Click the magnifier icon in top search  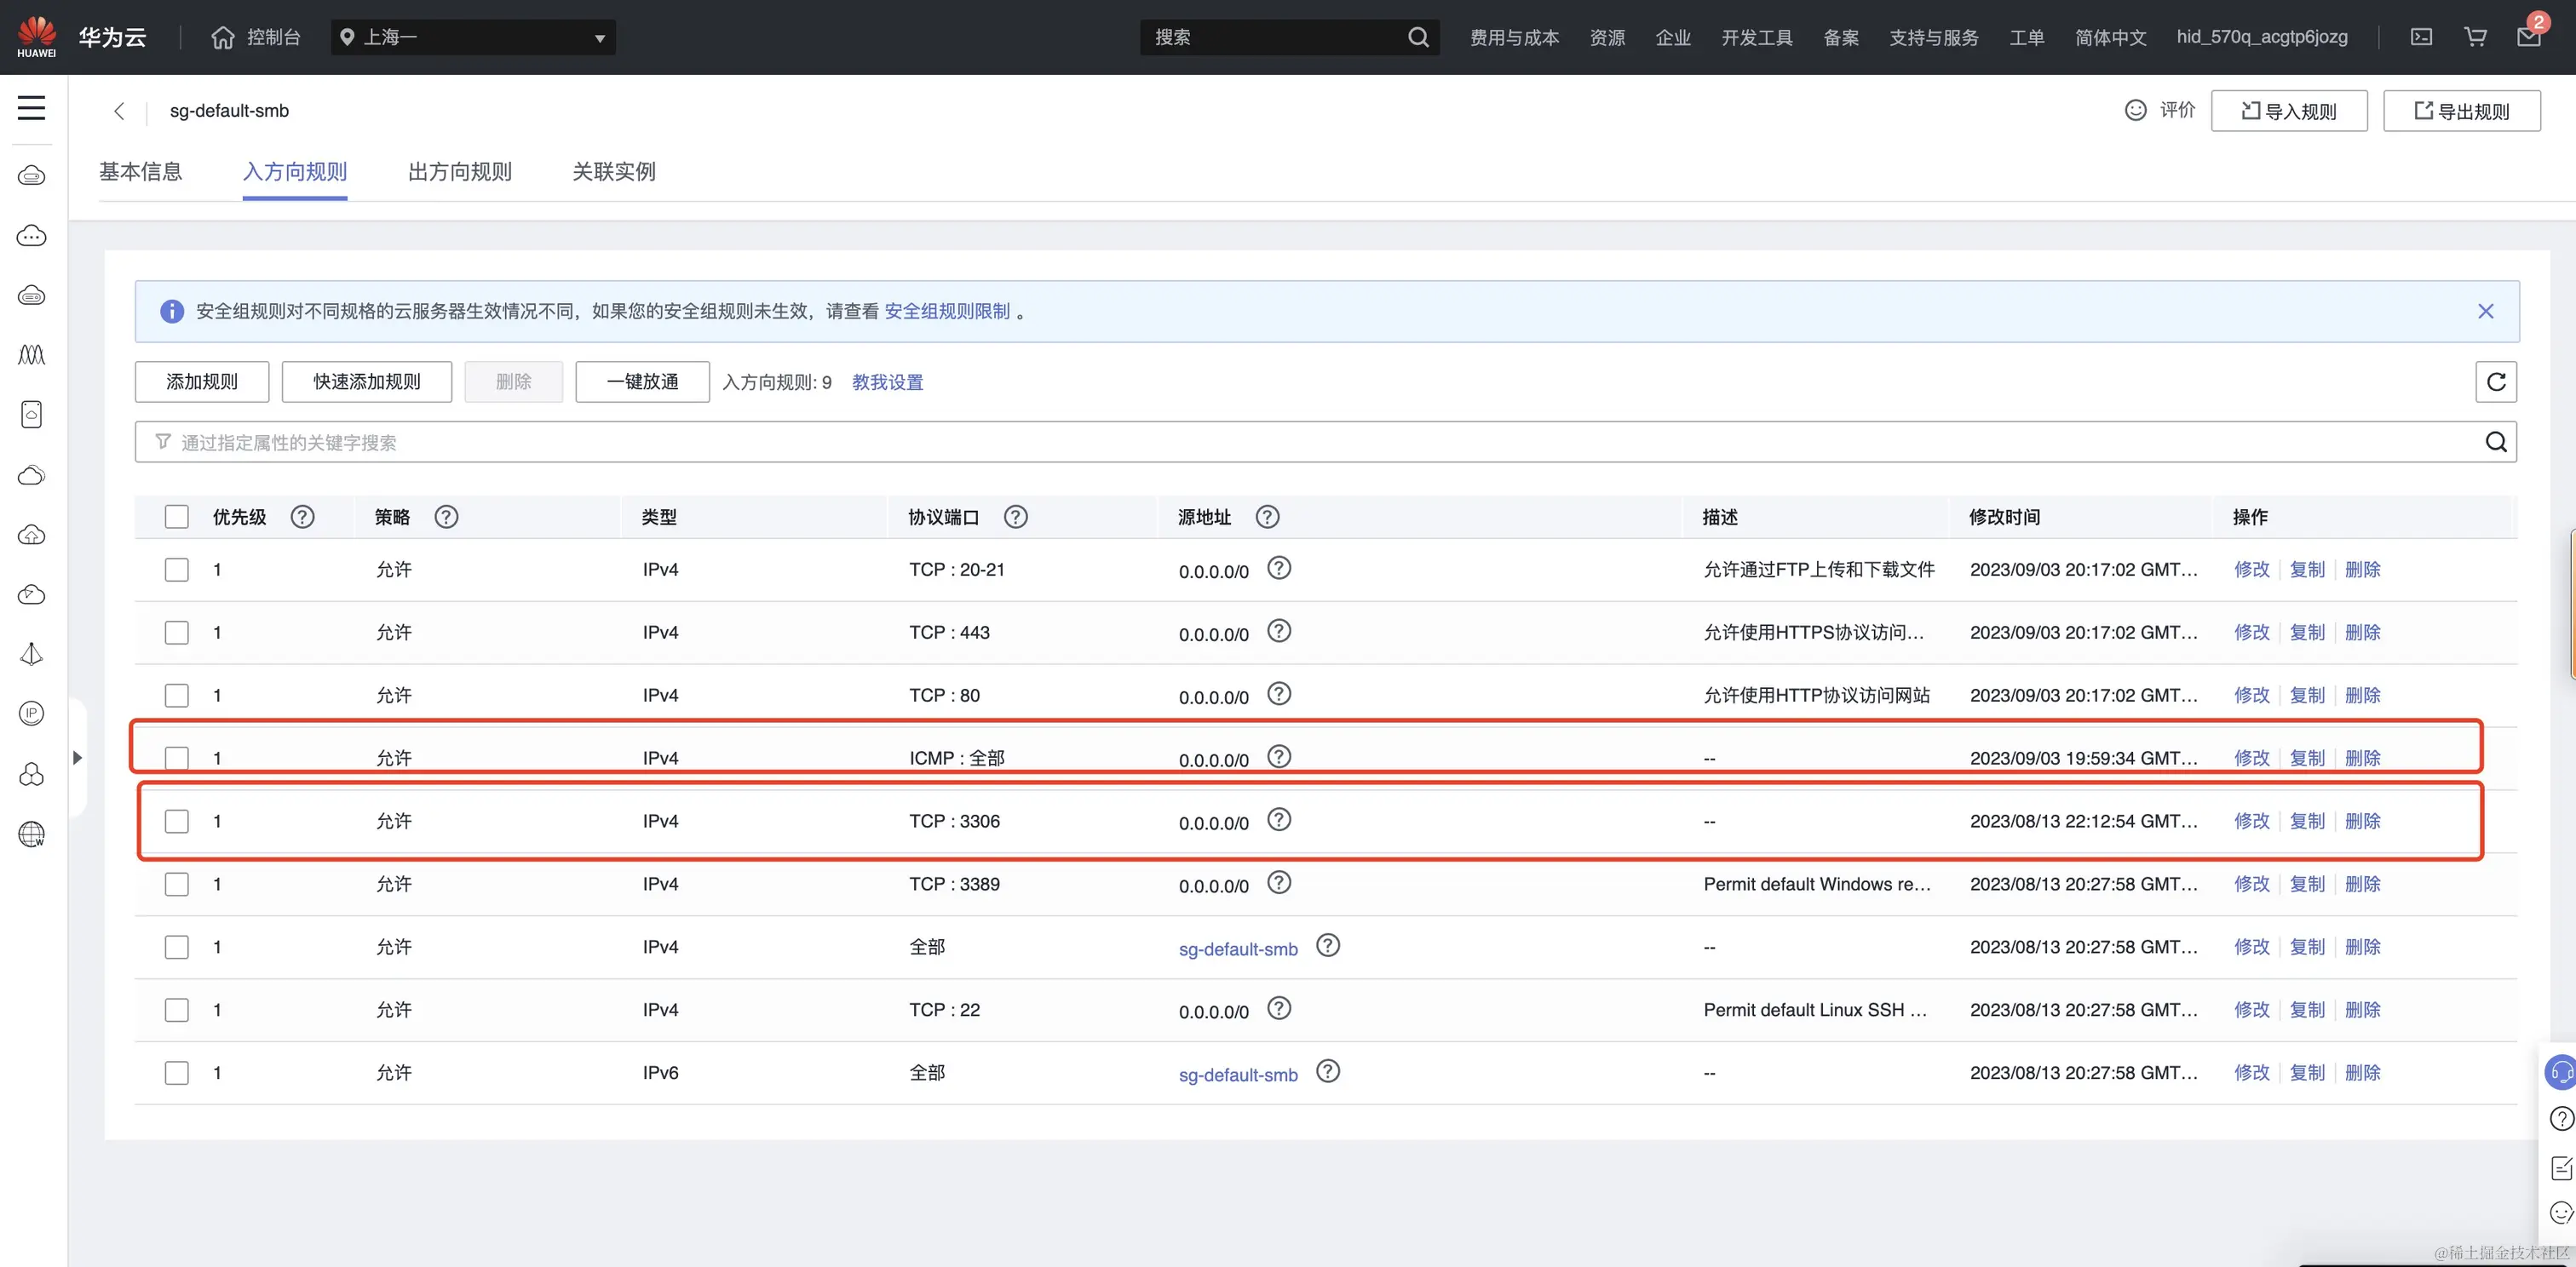pos(1418,37)
